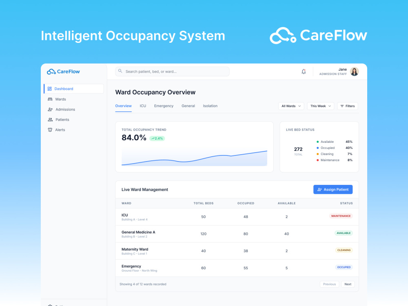Switch to the Emergency tab
Viewport: 408px width, 306px height.
(164, 106)
